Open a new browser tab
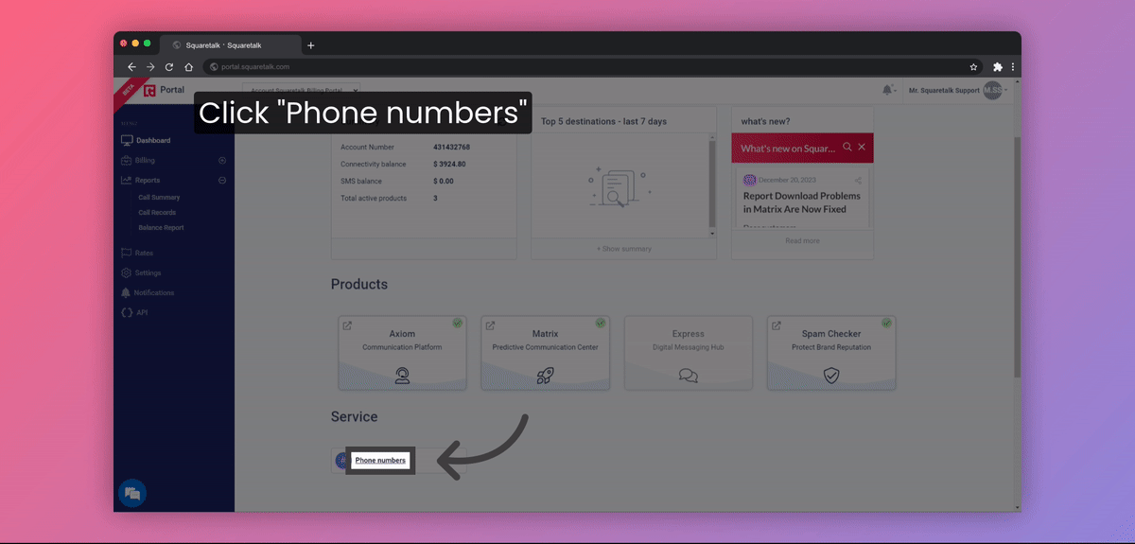Screen dimensions: 1135x544 point(311,45)
